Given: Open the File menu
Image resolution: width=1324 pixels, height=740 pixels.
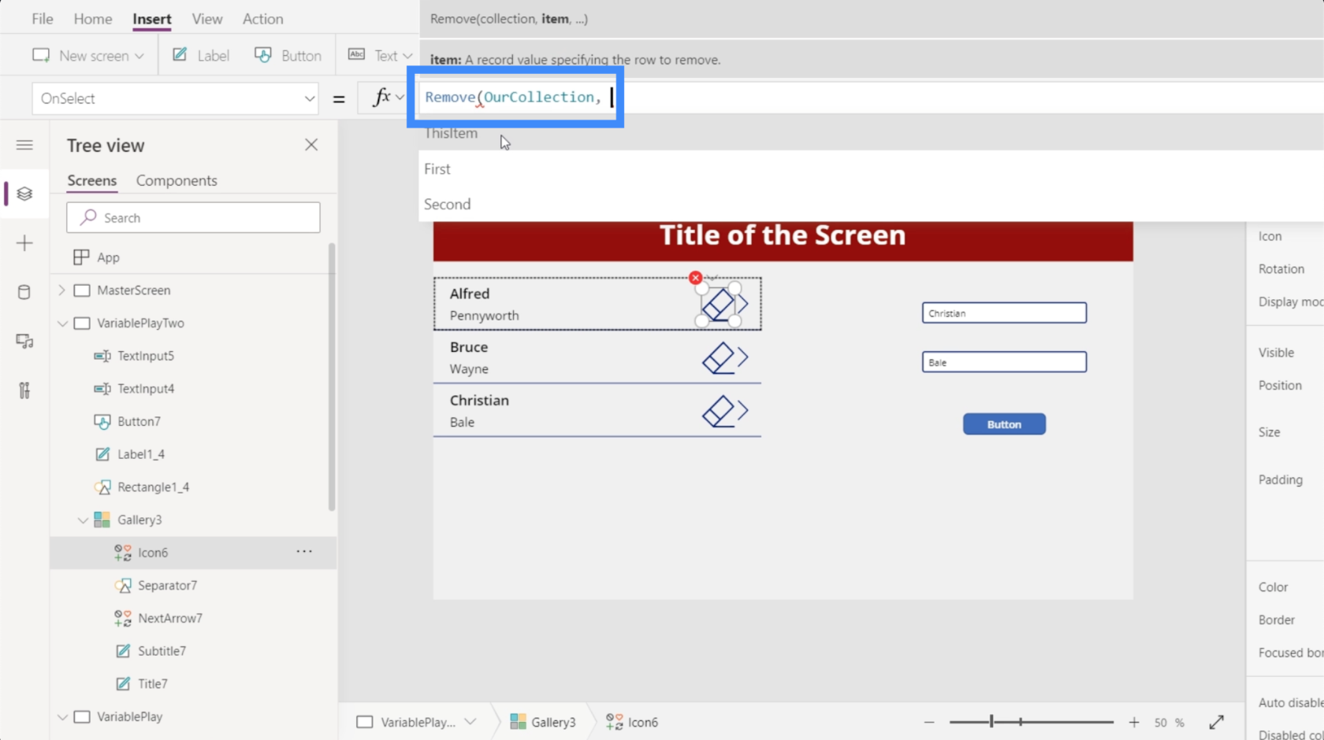Looking at the screenshot, I should [43, 18].
